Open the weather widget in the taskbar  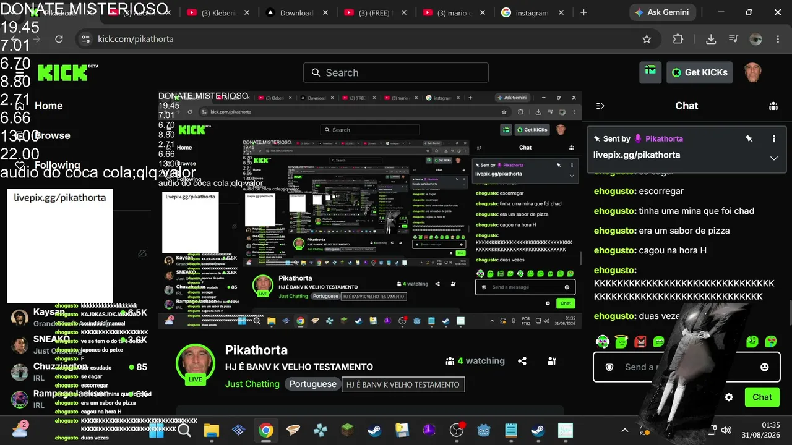coord(20,430)
